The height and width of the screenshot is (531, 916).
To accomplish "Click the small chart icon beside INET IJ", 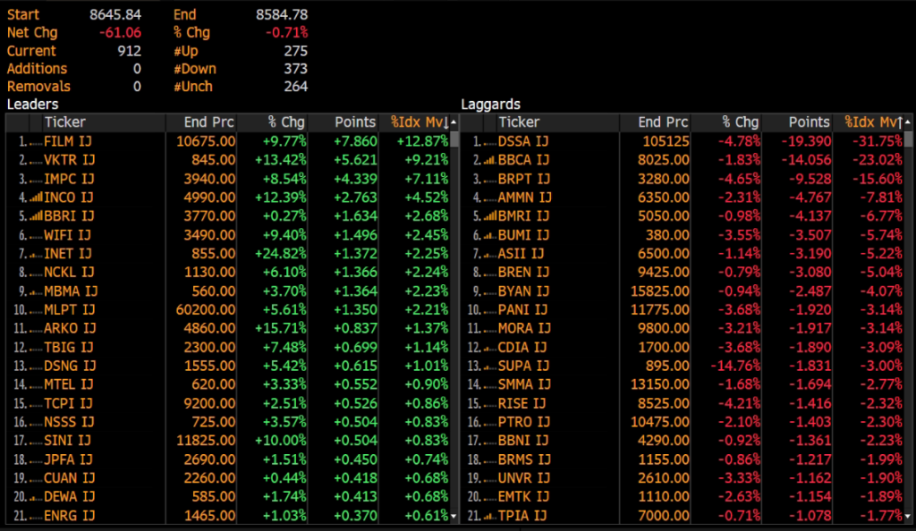I will coord(35,254).
